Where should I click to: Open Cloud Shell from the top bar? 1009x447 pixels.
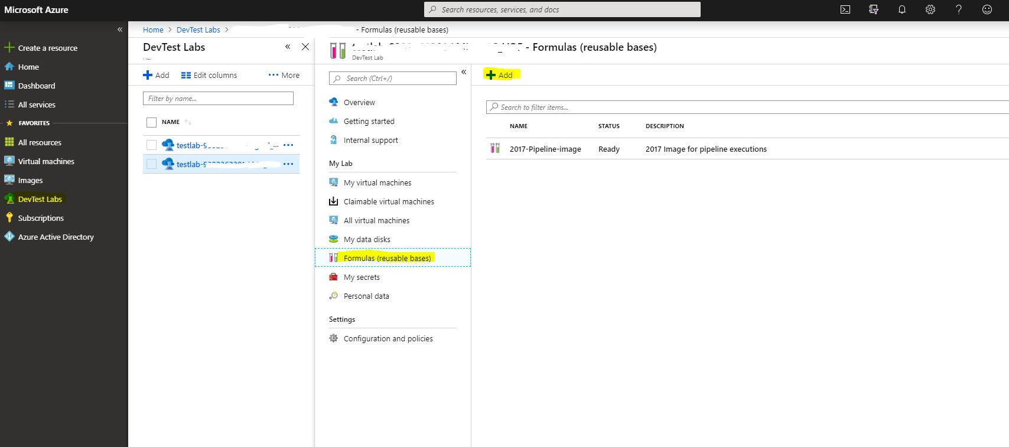(x=845, y=9)
